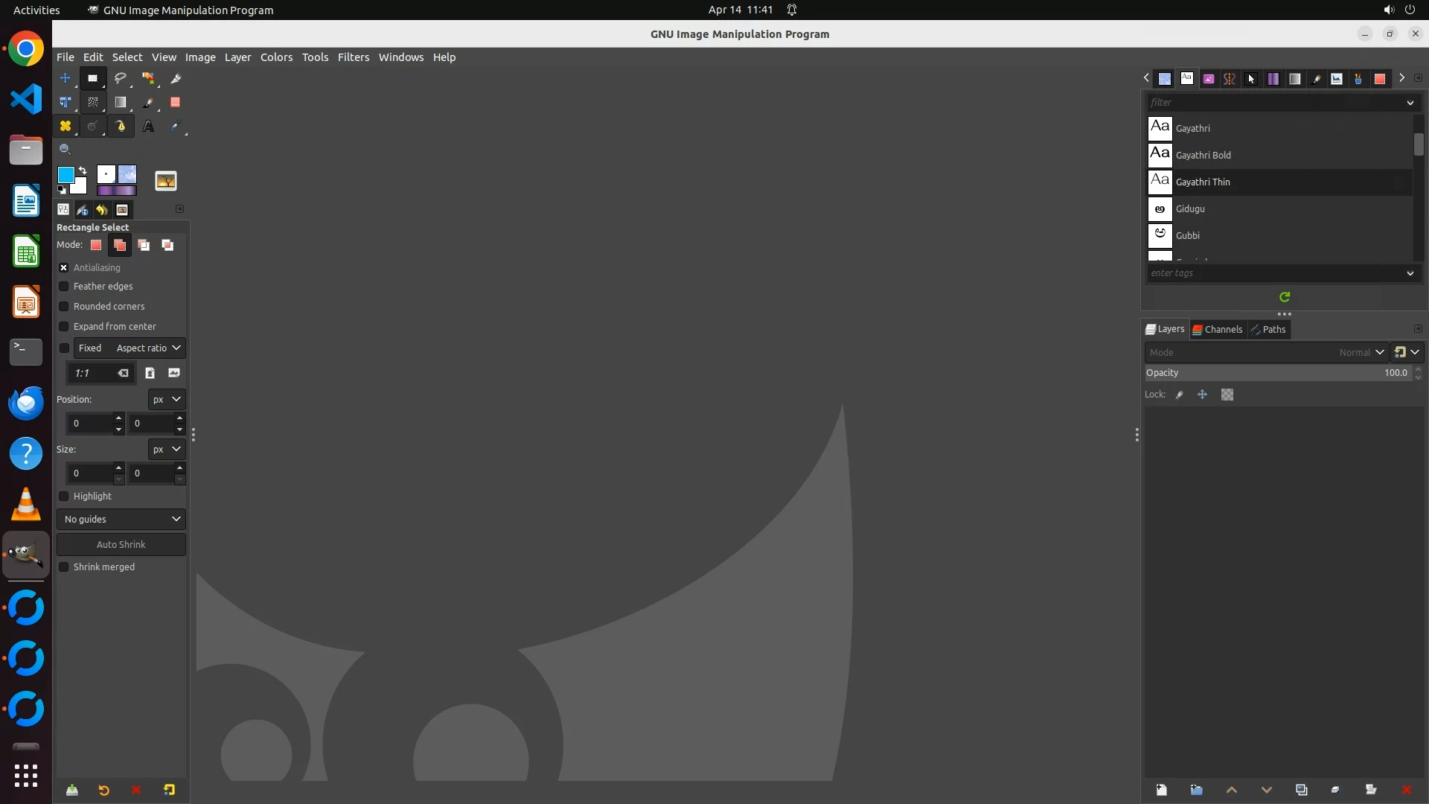Expand the Position px unit dropdown

(x=166, y=400)
